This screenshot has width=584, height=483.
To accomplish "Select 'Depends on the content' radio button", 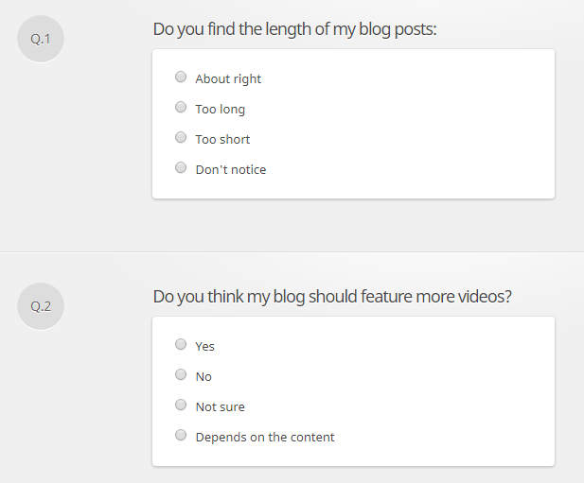I will point(181,436).
